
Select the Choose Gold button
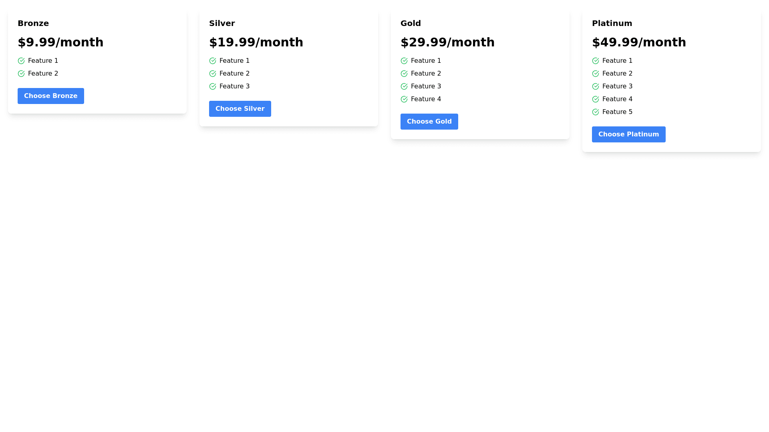coord(429,122)
